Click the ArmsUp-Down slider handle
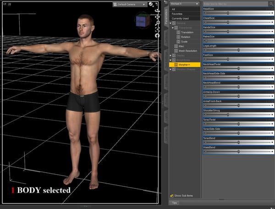This screenshot has height=209, width=275. coord(238,96)
